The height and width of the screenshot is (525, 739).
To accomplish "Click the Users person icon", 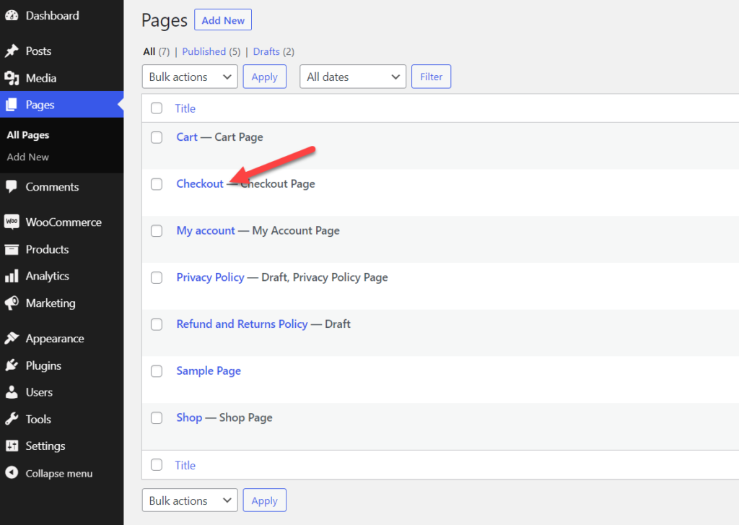I will pos(12,392).
